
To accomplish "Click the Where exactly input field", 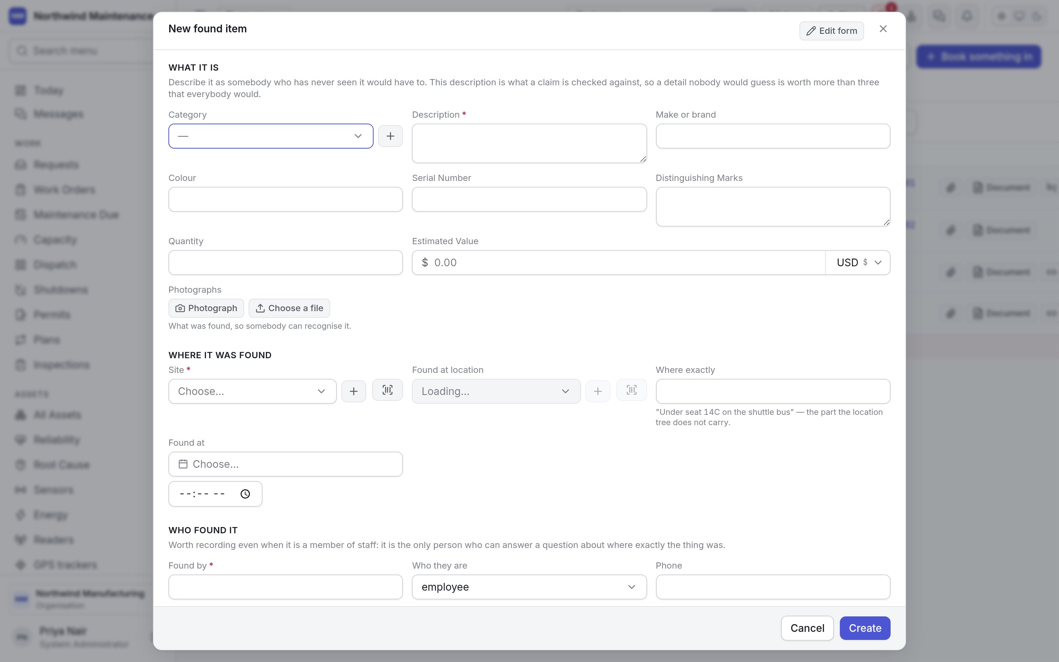I will click(x=773, y=391).
